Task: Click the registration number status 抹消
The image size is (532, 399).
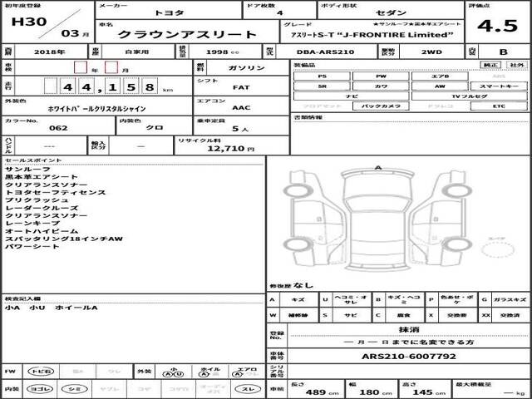Action: pyautogui.click(x=409, y=329)
